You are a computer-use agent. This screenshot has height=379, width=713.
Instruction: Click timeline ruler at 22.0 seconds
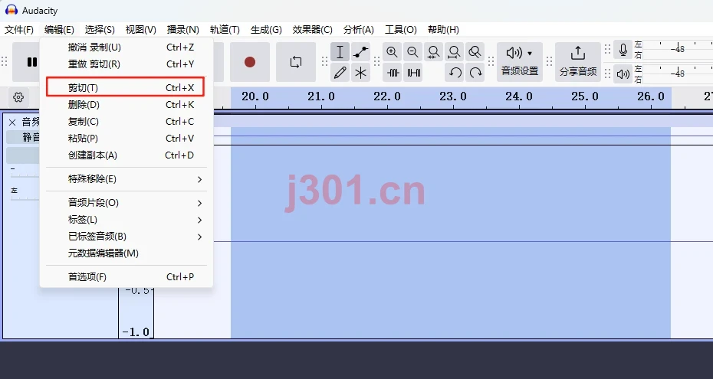click(x=387, y=96)
